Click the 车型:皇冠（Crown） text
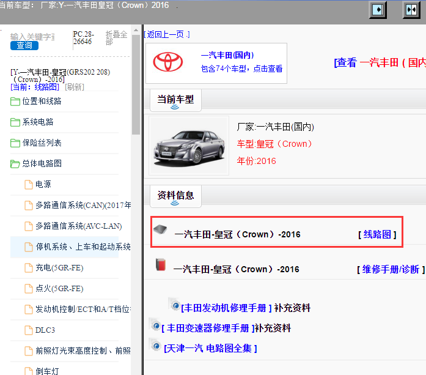The width and height of the screenshot is (426, 375). pos(274,144)
